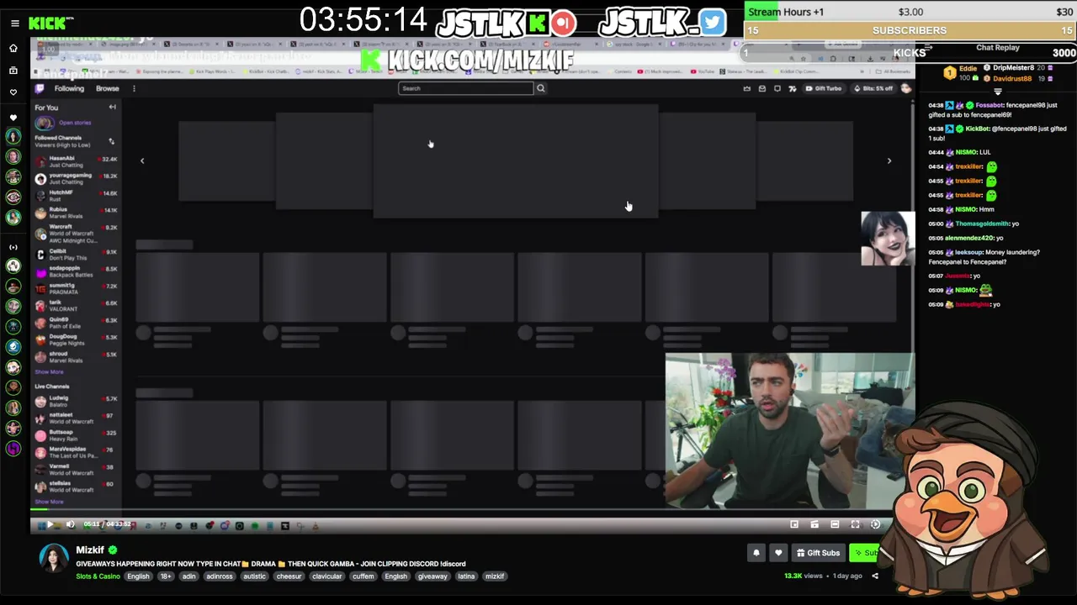Open the Twitch whispers chat-bubble icon
The height and width of the screenshot is (605, 1077).
[x=777, y=88]
